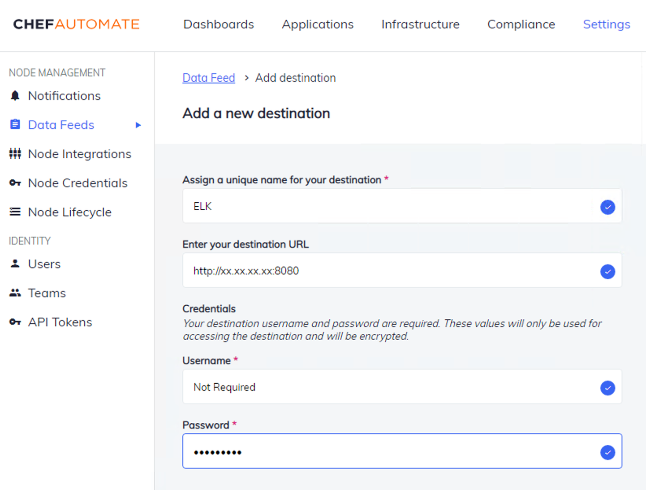Click the Users person icon
This screenshot has height=490, width=646.
(x=15, y=264)
